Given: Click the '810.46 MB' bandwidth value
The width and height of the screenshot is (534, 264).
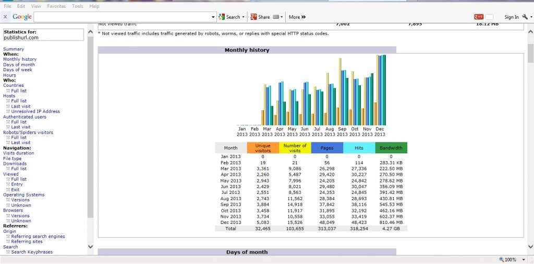Looking at the screenshot, I should [x=391, y=222].
